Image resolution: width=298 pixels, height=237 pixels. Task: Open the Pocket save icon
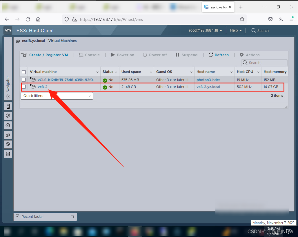(270, 19)
